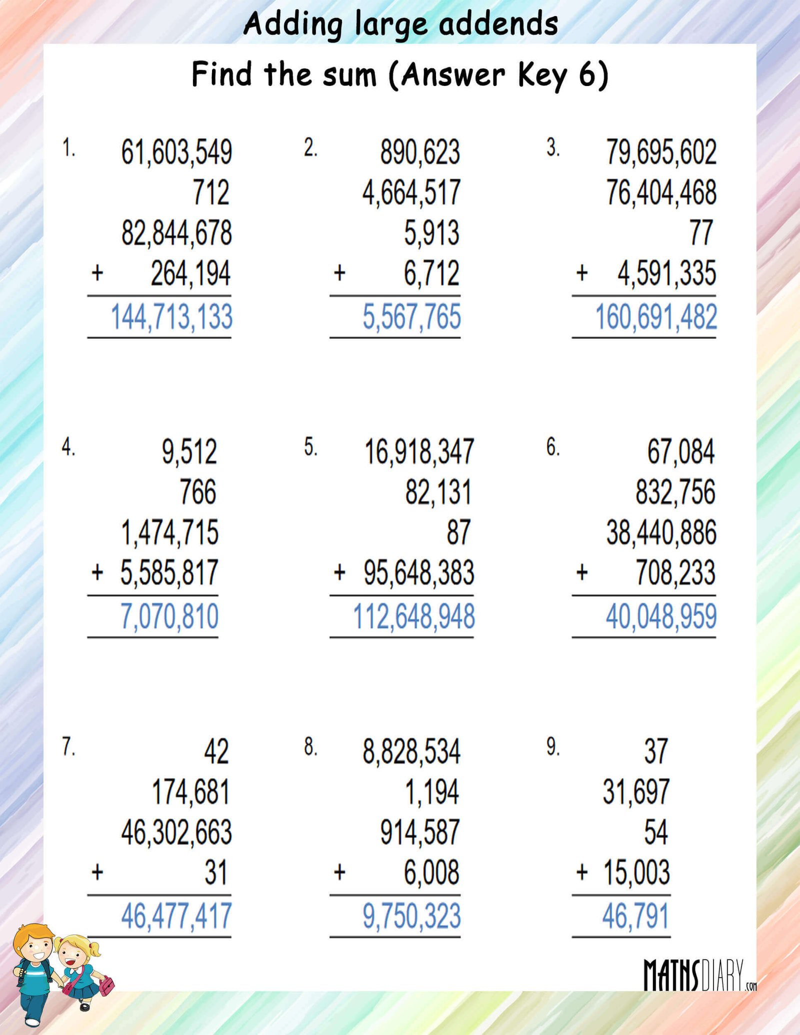Select the answer 46,477,417
The image size is (800, 1035).
click(x=176, y=916)
